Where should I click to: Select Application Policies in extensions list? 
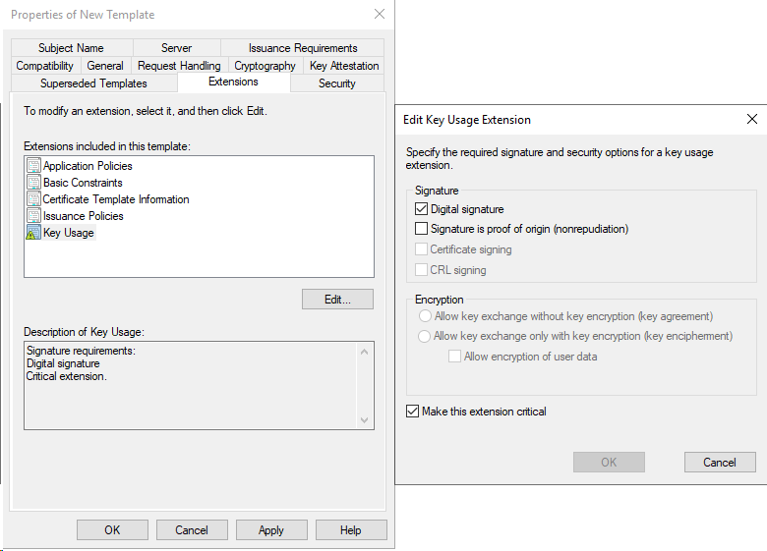click(88, 166)
